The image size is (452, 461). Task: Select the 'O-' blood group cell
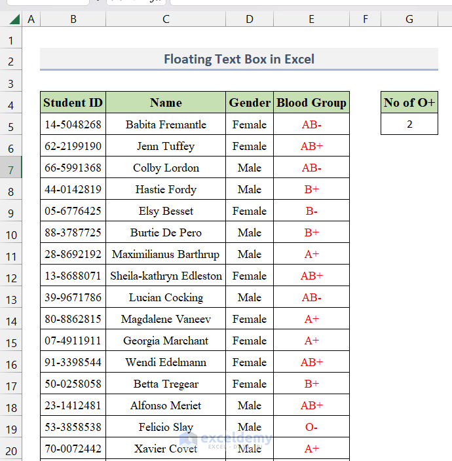(x=311, y=427)
